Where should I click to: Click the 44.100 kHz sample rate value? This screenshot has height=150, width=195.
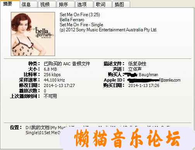[54, 80]
